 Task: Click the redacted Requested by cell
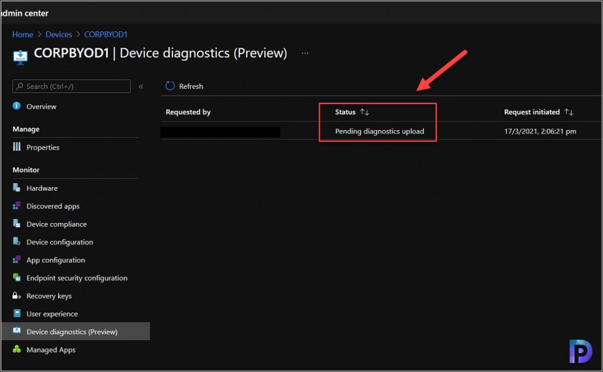pos(220,132)
